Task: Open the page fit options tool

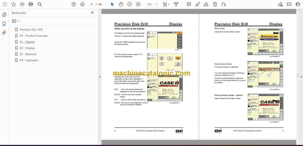Action: 166,4
